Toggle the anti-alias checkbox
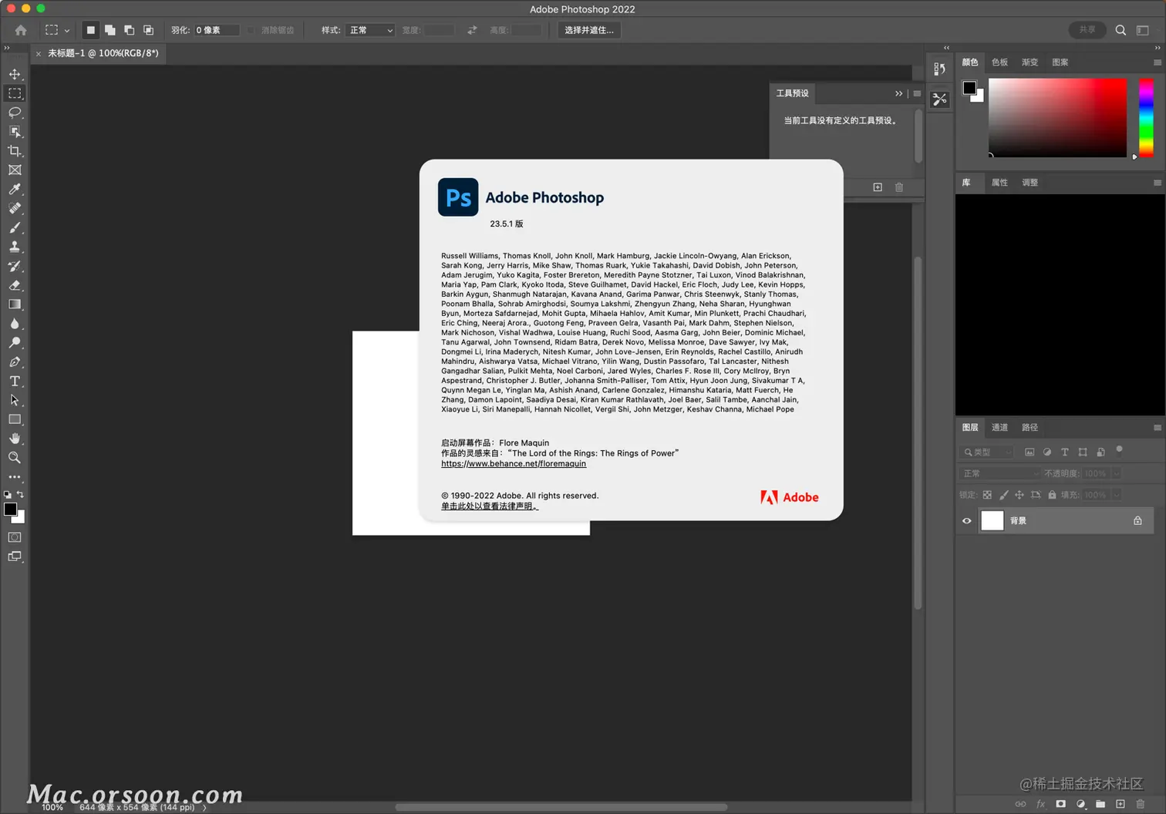The image size is (1166, 814). (251, 30)
